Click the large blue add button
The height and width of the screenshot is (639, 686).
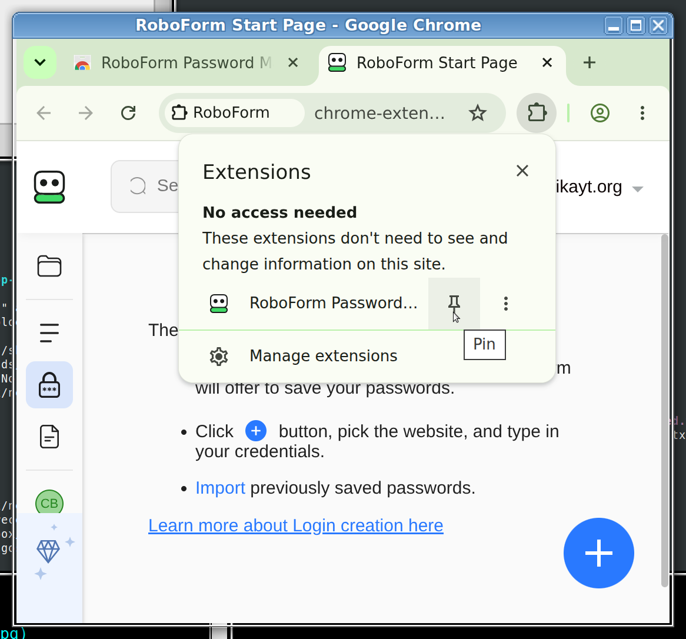(598, 553)
